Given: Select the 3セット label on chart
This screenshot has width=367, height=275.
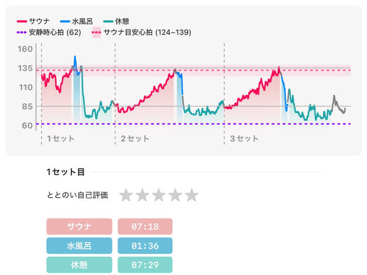Looking at the screenshot, I should 244,138.
